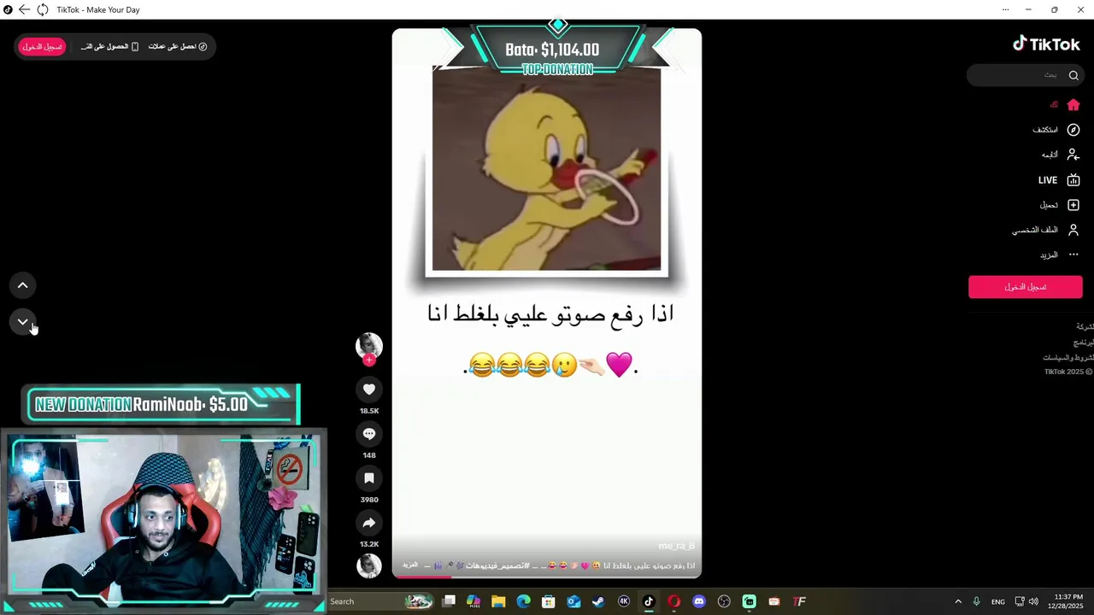Switch to TikTok taskbar icon
The image size is (1094, 615).
649,601
